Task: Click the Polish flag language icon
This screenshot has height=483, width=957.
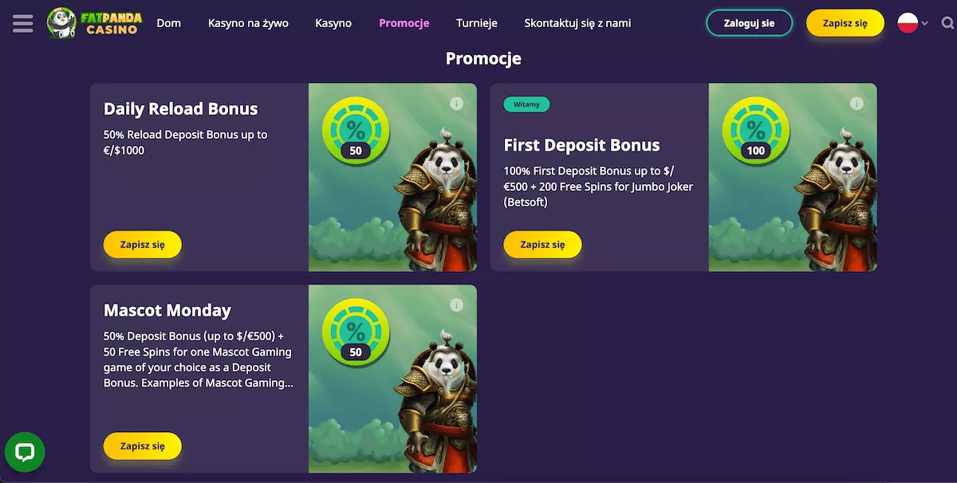Action: pos(908,23)
